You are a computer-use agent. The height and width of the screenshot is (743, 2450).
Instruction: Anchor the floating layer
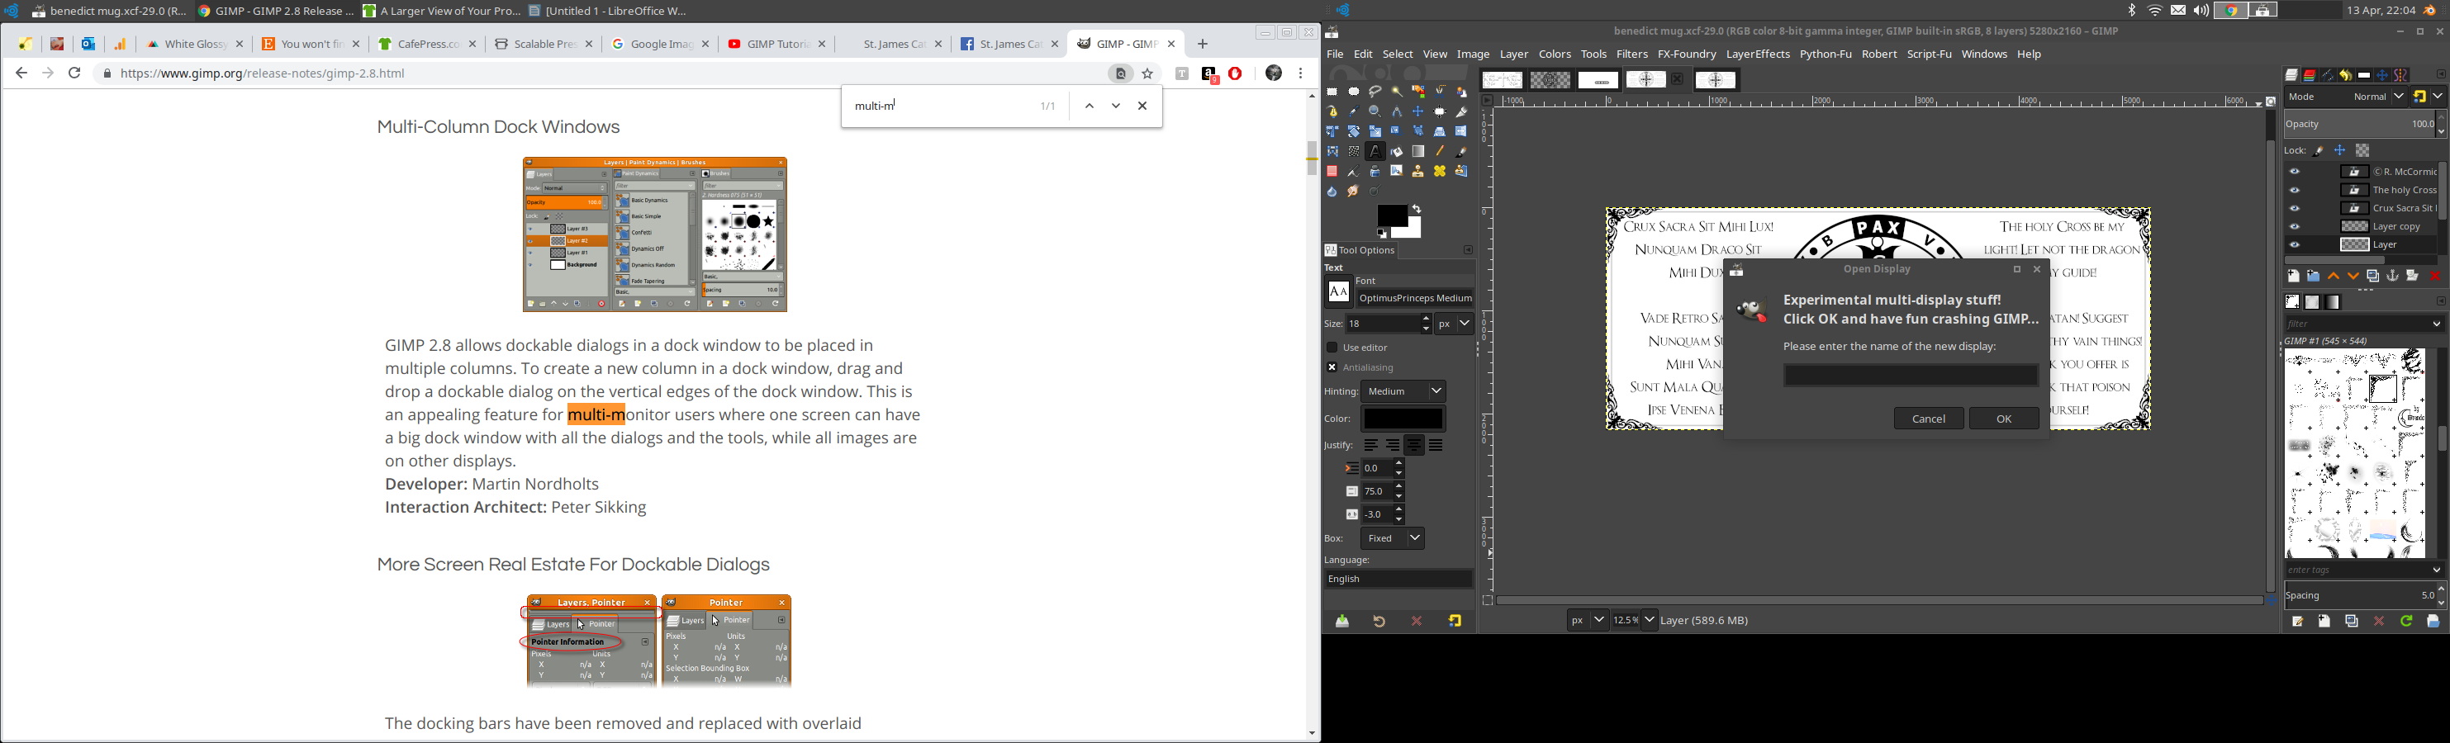(2393, 276)
